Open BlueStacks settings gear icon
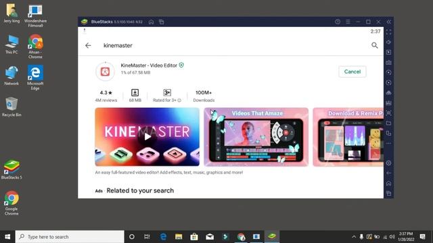The height and width of the screenshot is (243, 433). pyautogui.click(x=388, y=163)
